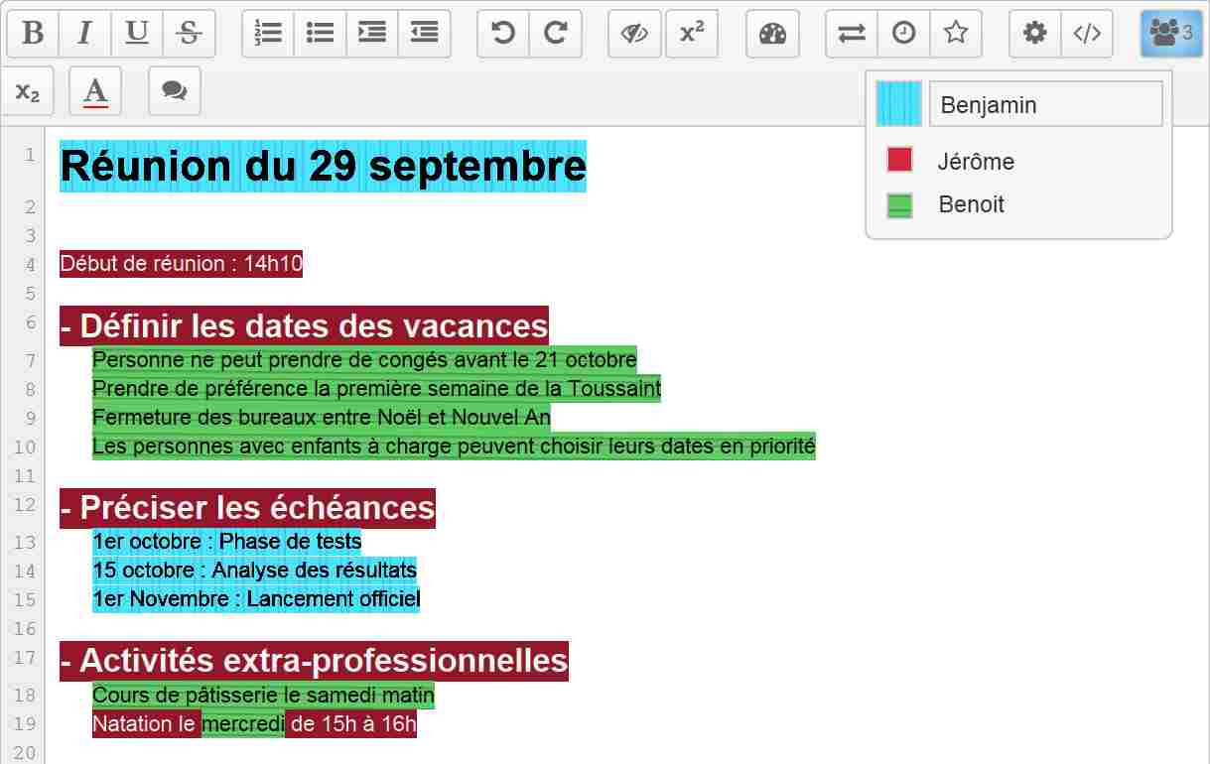The image size is (1210, 764).
Task: Toggle the users list panel
Action: click(1171, 34)
